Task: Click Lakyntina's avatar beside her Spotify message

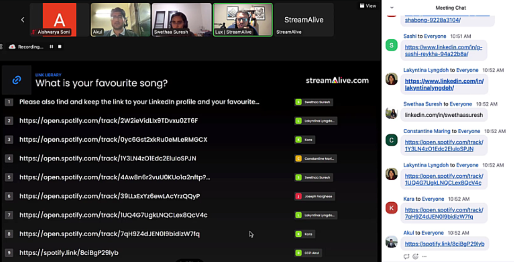Action: tap(391, 174)
